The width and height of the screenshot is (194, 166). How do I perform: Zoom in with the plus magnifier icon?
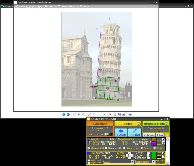pos(89,114)
